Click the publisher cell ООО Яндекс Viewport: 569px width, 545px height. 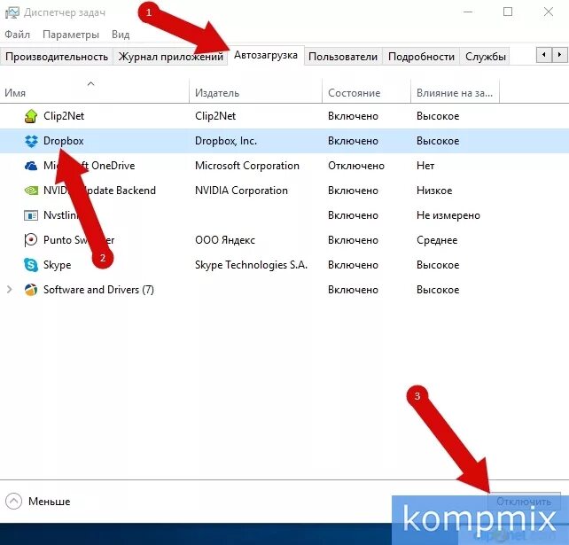pyautogui.click(x=225, y=240)
